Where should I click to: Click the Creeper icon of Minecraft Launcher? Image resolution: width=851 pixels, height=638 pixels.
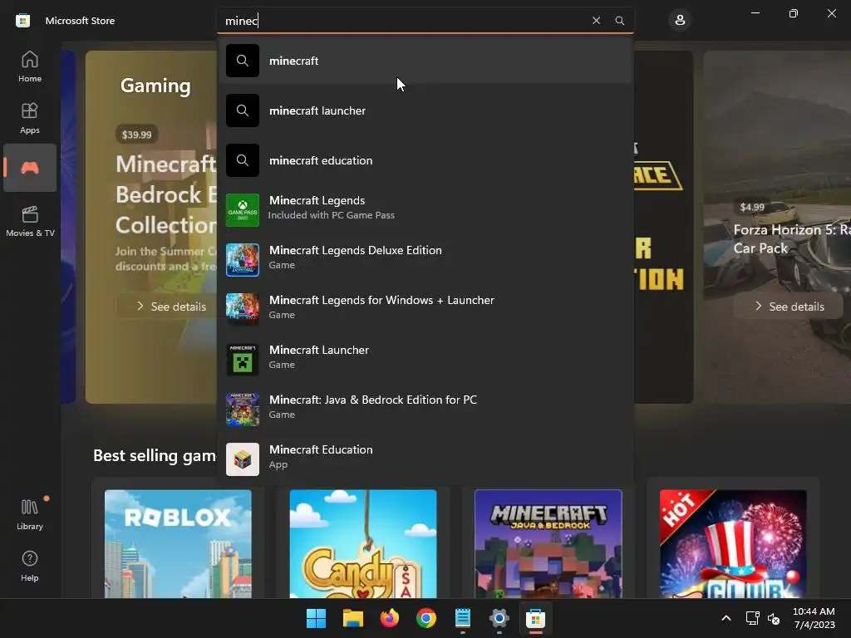point(243,360)
